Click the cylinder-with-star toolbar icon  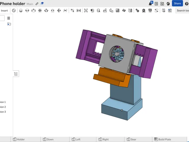(92, 11)
